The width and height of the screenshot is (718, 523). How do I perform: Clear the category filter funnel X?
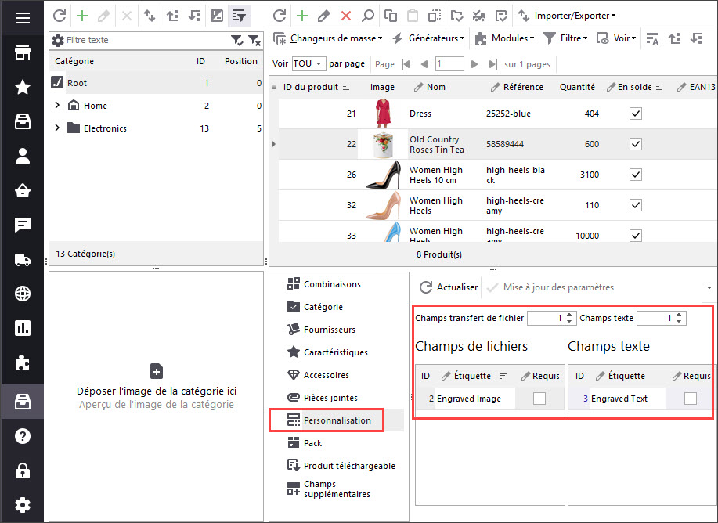pos(254,41)
